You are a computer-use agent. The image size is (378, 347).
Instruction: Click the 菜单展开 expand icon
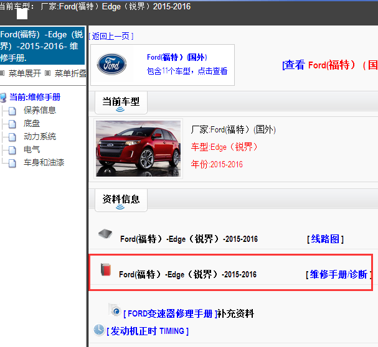click(2, 73)
